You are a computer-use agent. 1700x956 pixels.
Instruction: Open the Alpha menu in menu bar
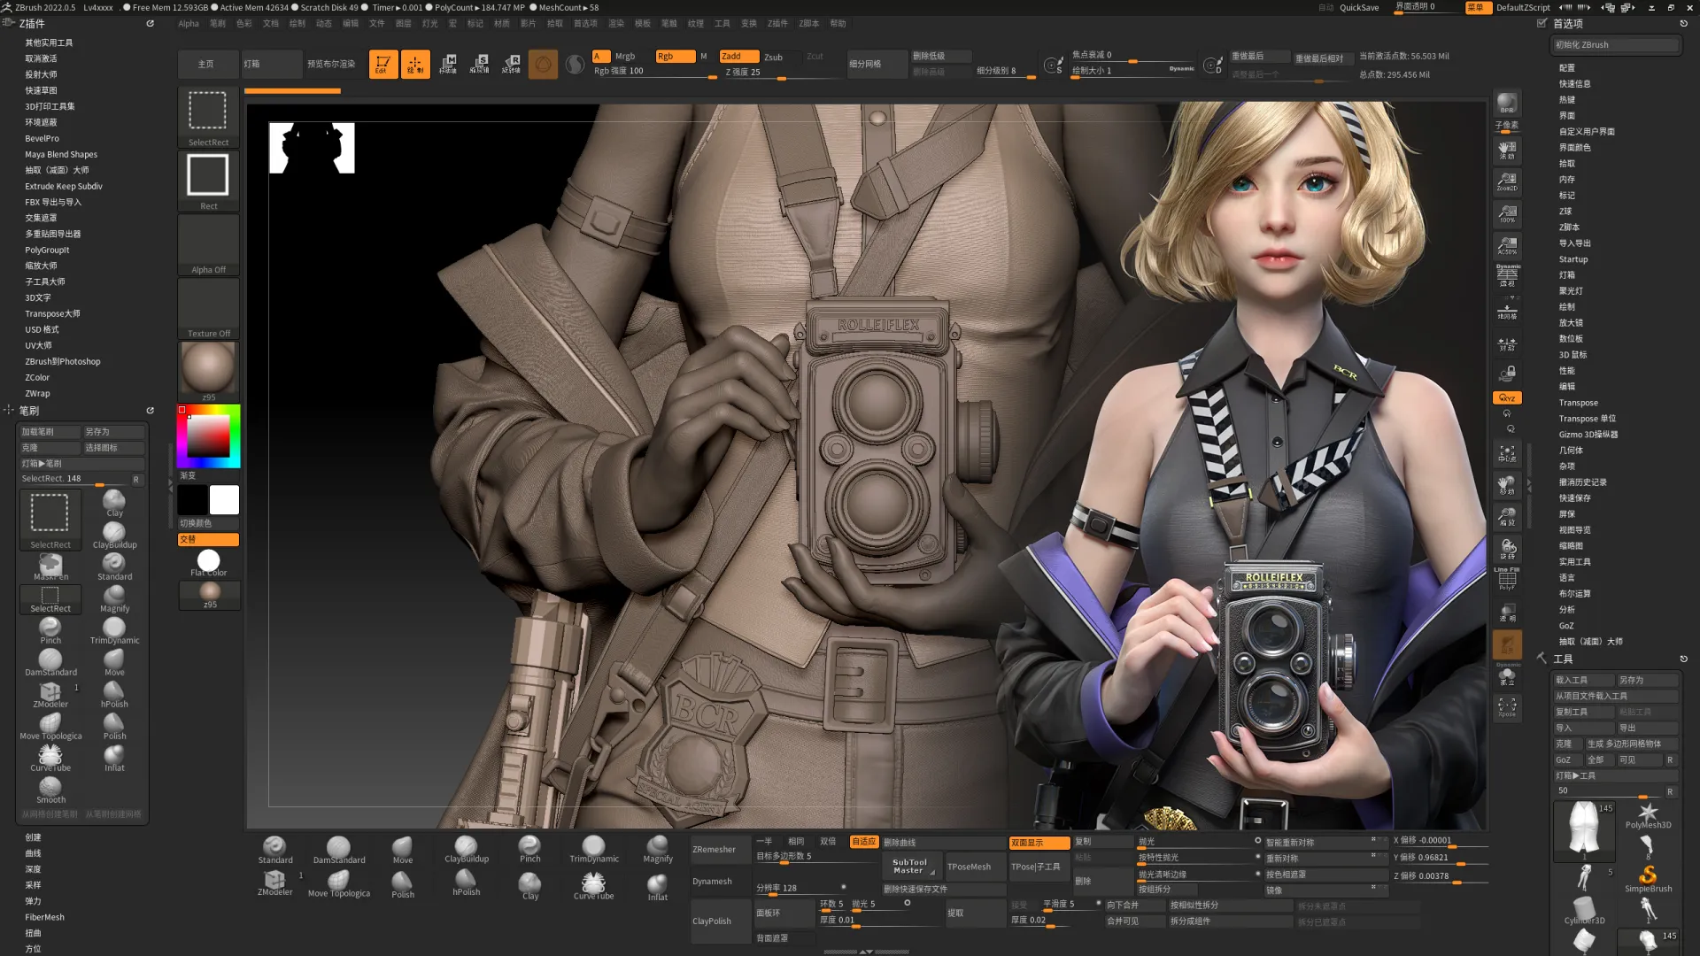(188, 24)
